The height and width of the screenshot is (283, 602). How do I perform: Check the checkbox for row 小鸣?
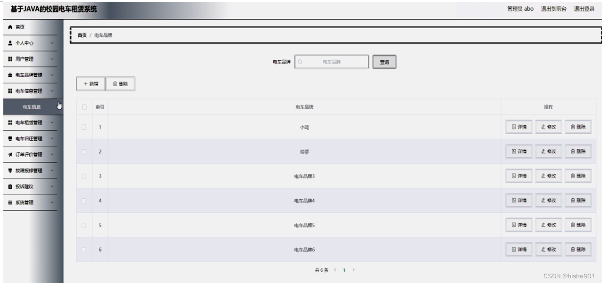tap(84, 127)
